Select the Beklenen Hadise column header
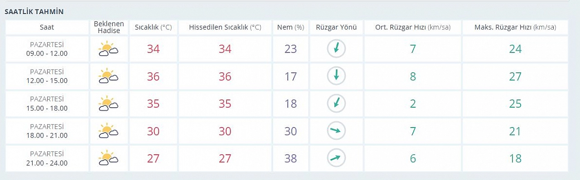 click(109, 27)
